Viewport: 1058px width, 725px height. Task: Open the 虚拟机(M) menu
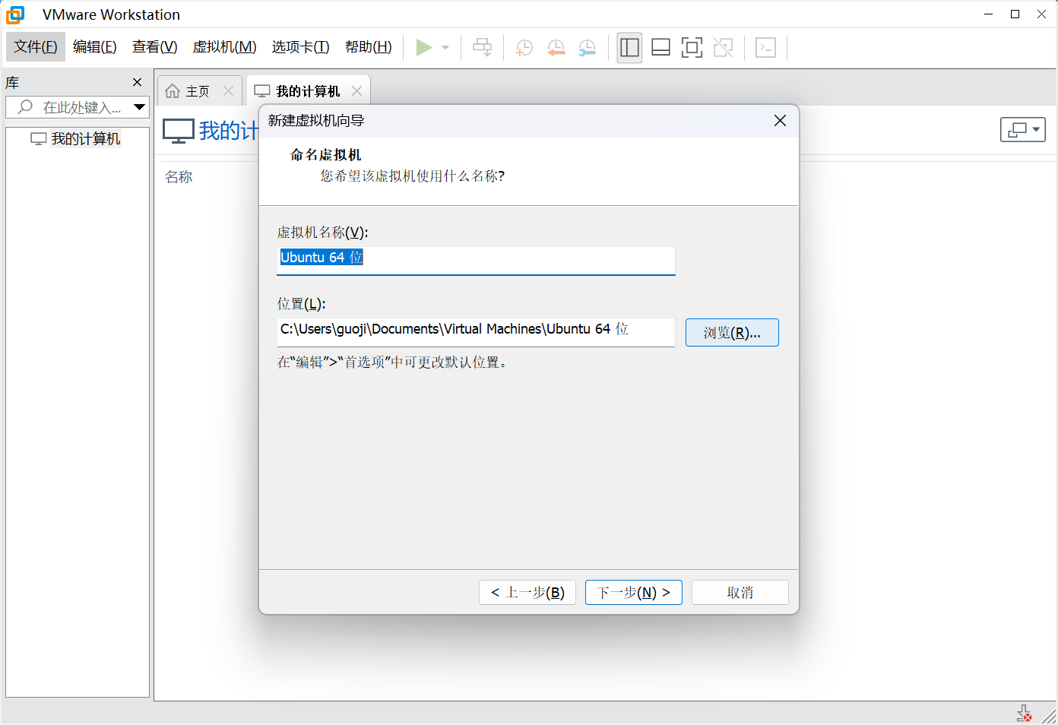click(x=225, y=47)
